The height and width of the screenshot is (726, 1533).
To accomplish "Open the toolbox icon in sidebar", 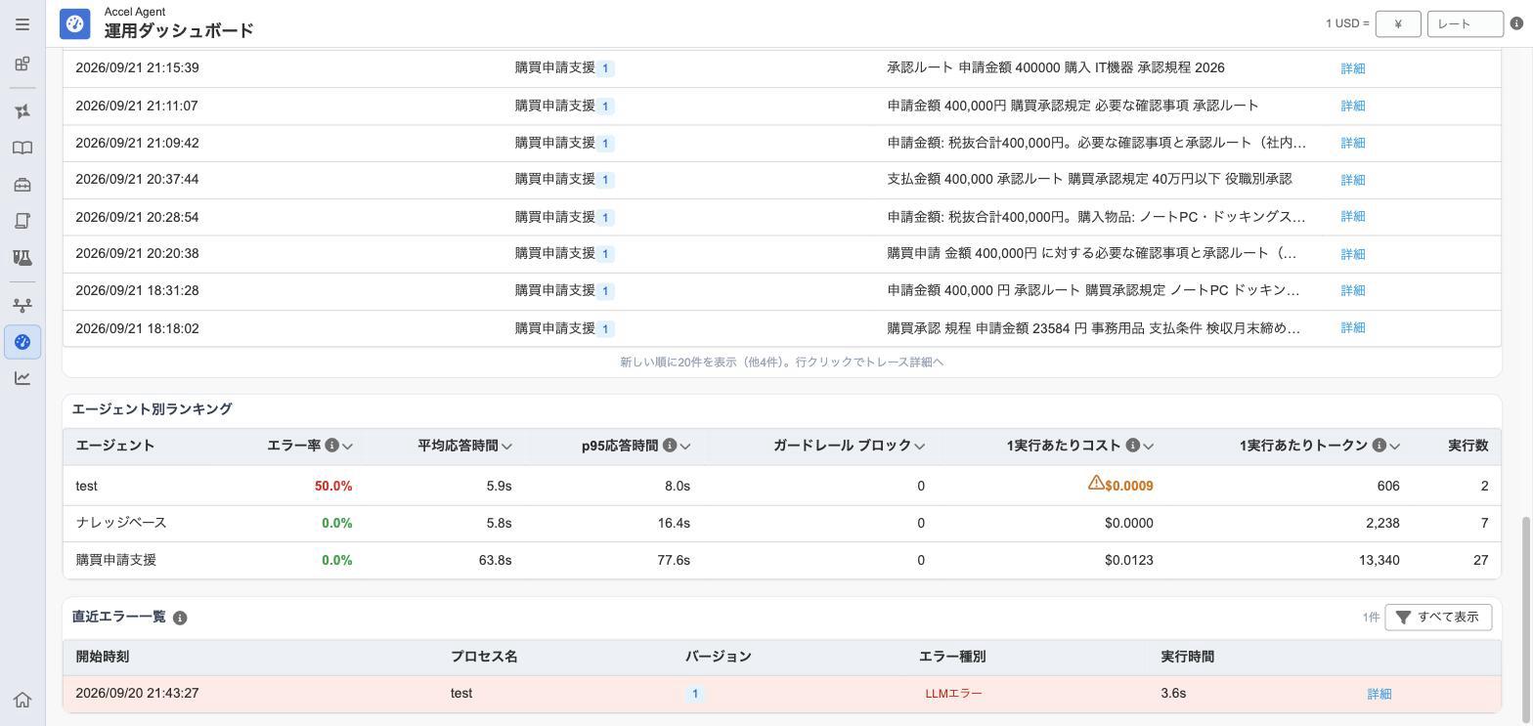I will tap(22, 185).
